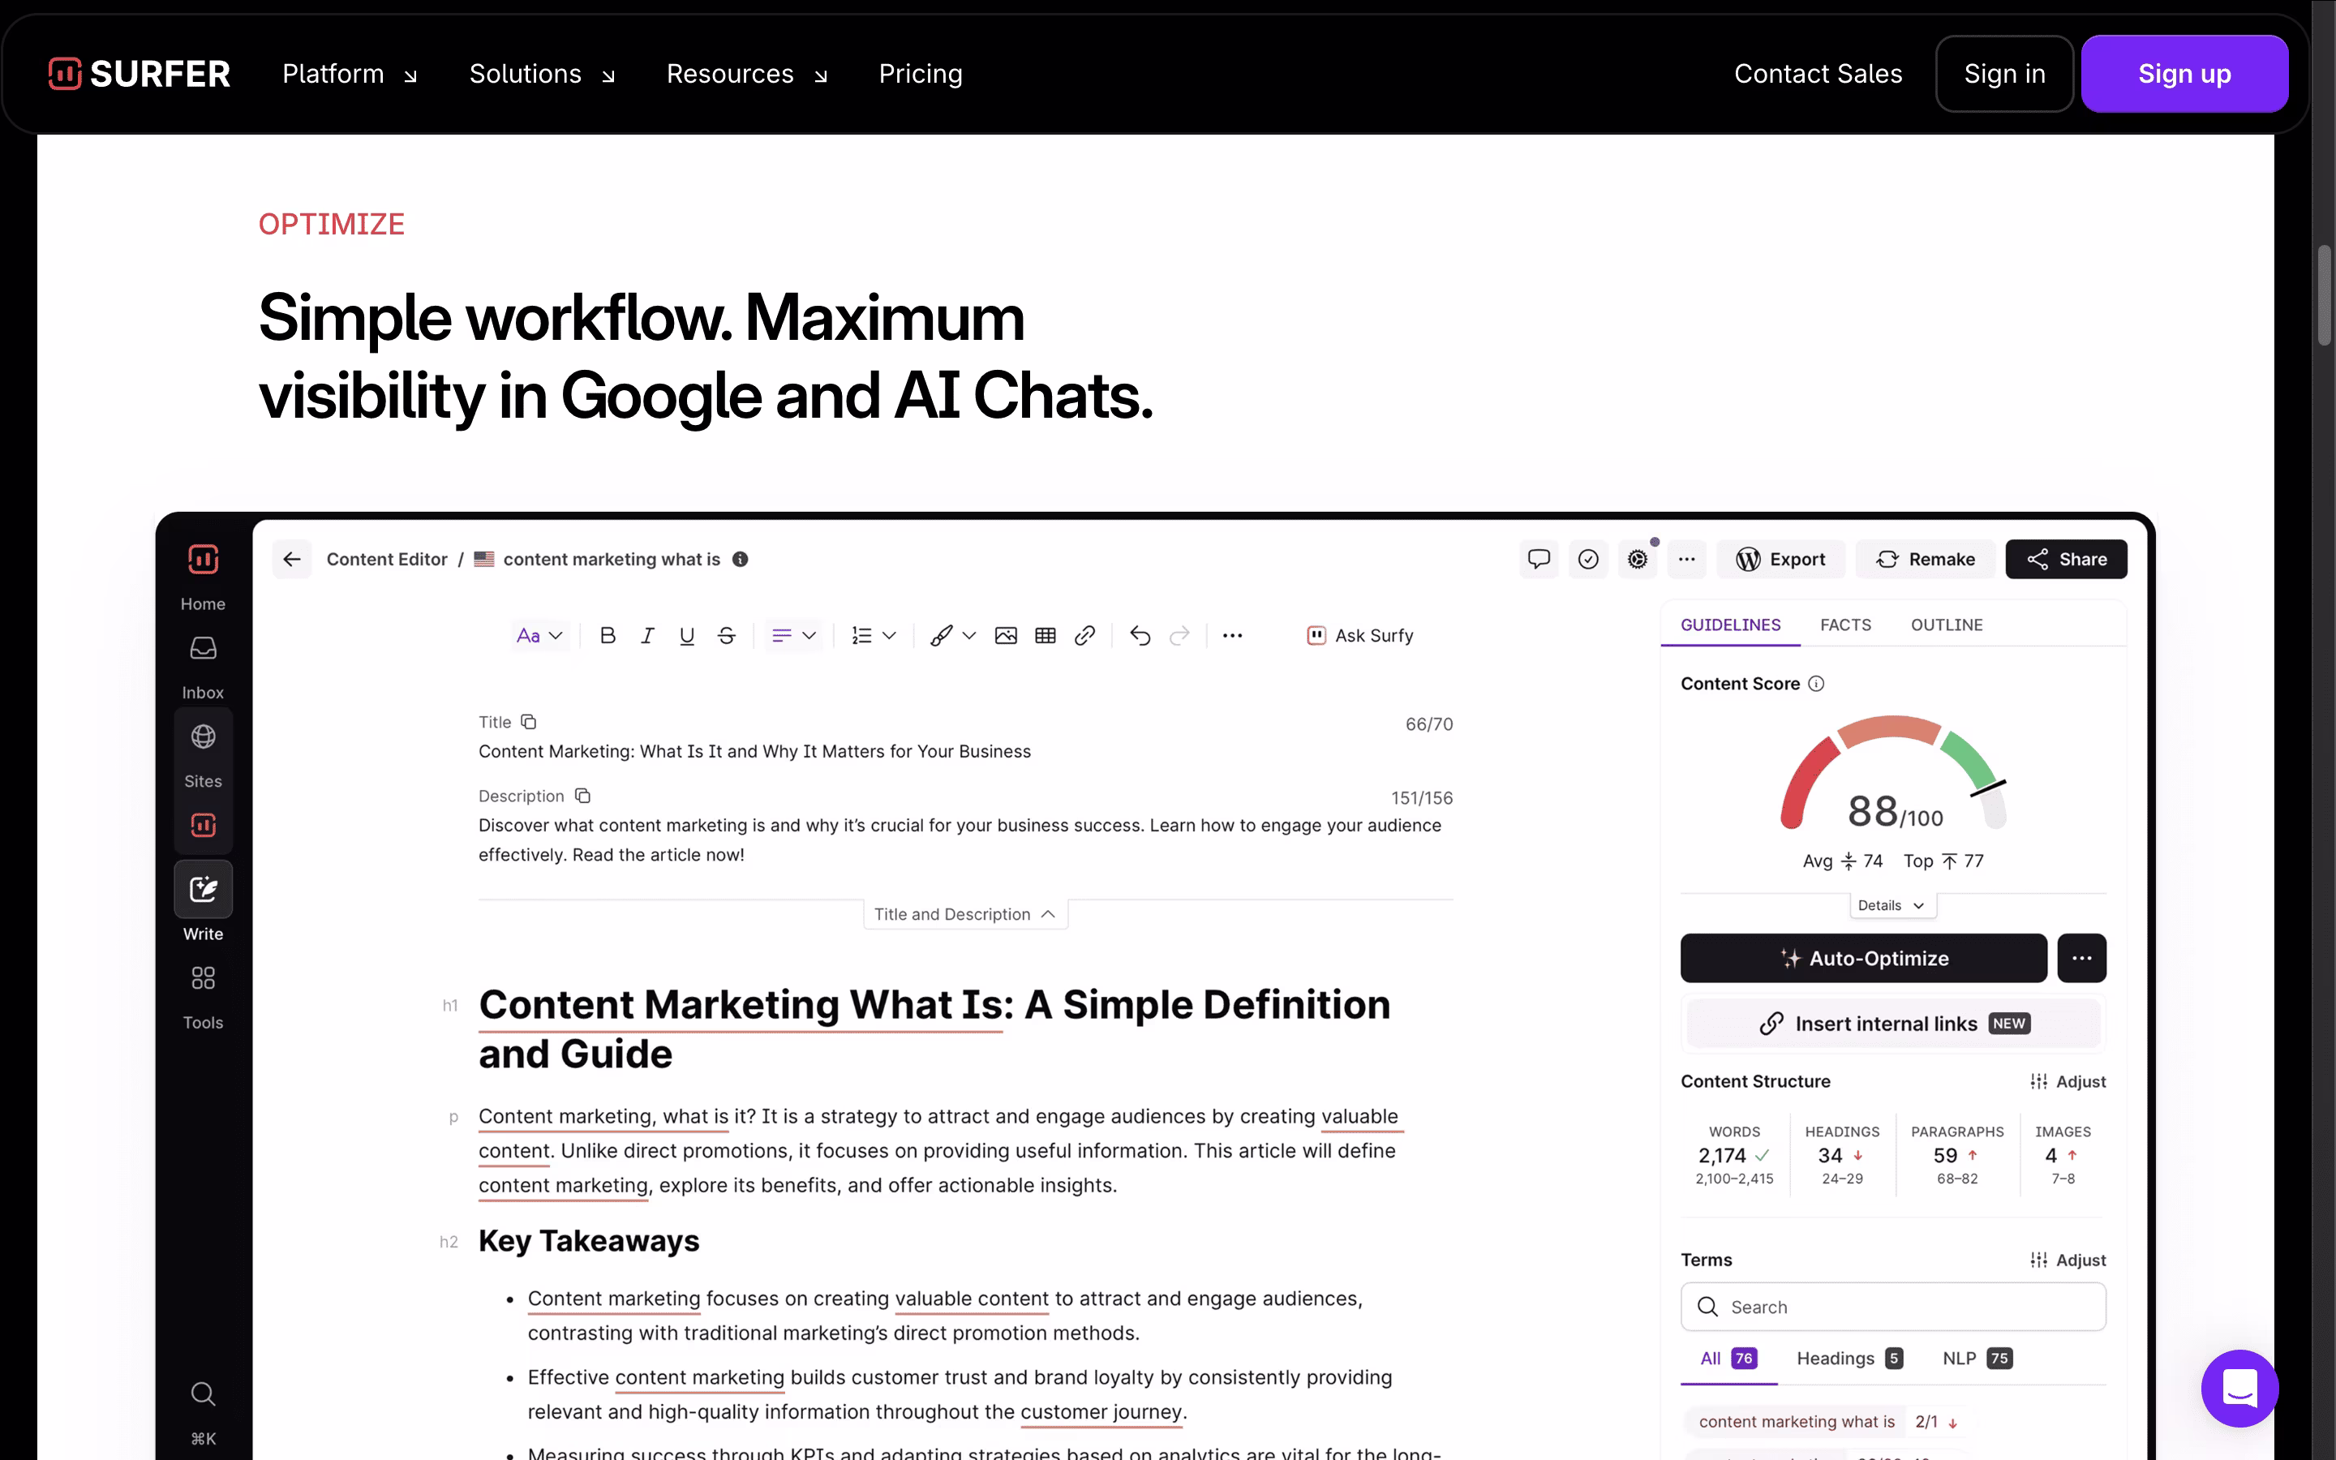
Task: Click the redo arrow
Action: (x=1179, y=635)
